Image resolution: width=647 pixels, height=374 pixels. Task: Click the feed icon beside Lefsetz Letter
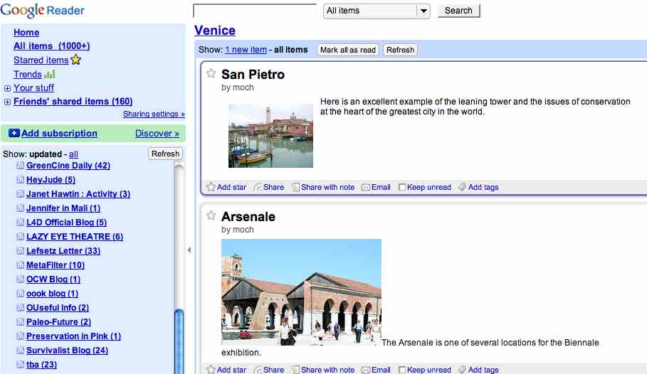20,251
